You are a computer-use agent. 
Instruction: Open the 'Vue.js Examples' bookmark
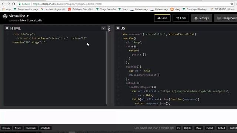[106, 9]
